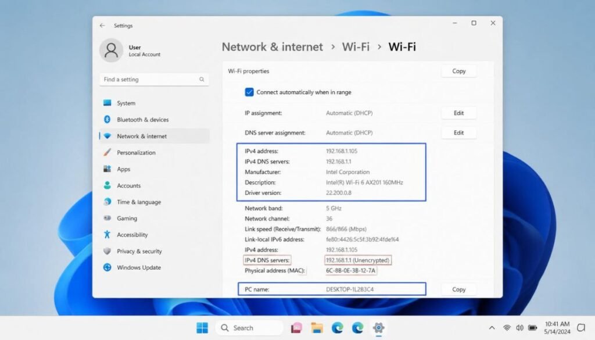
Task: Open the pink app icon next to the taskbar search
Action: (x=296, y=327)
